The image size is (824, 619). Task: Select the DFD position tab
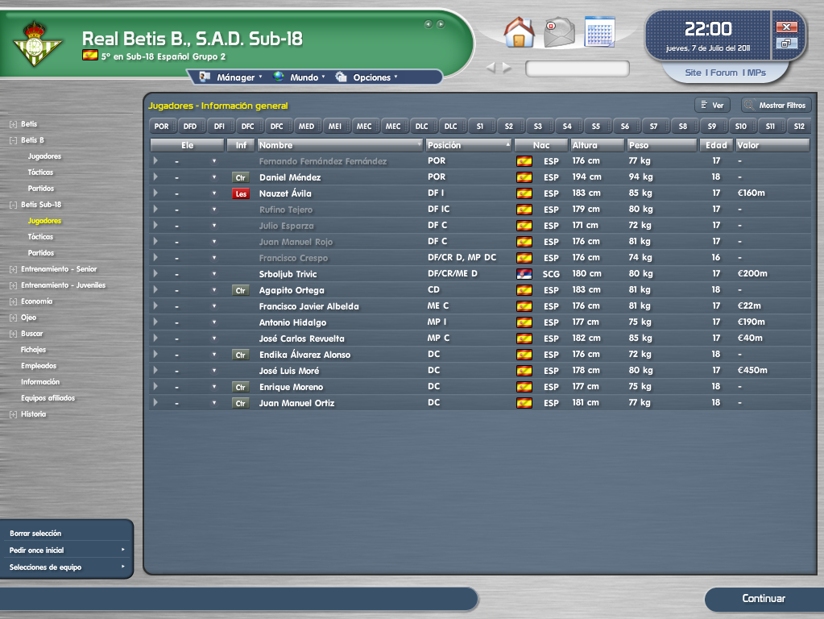190,127
